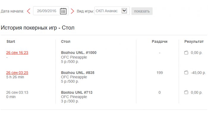
Task: Go to previous date with left arrow
Action: click(29, 11)
